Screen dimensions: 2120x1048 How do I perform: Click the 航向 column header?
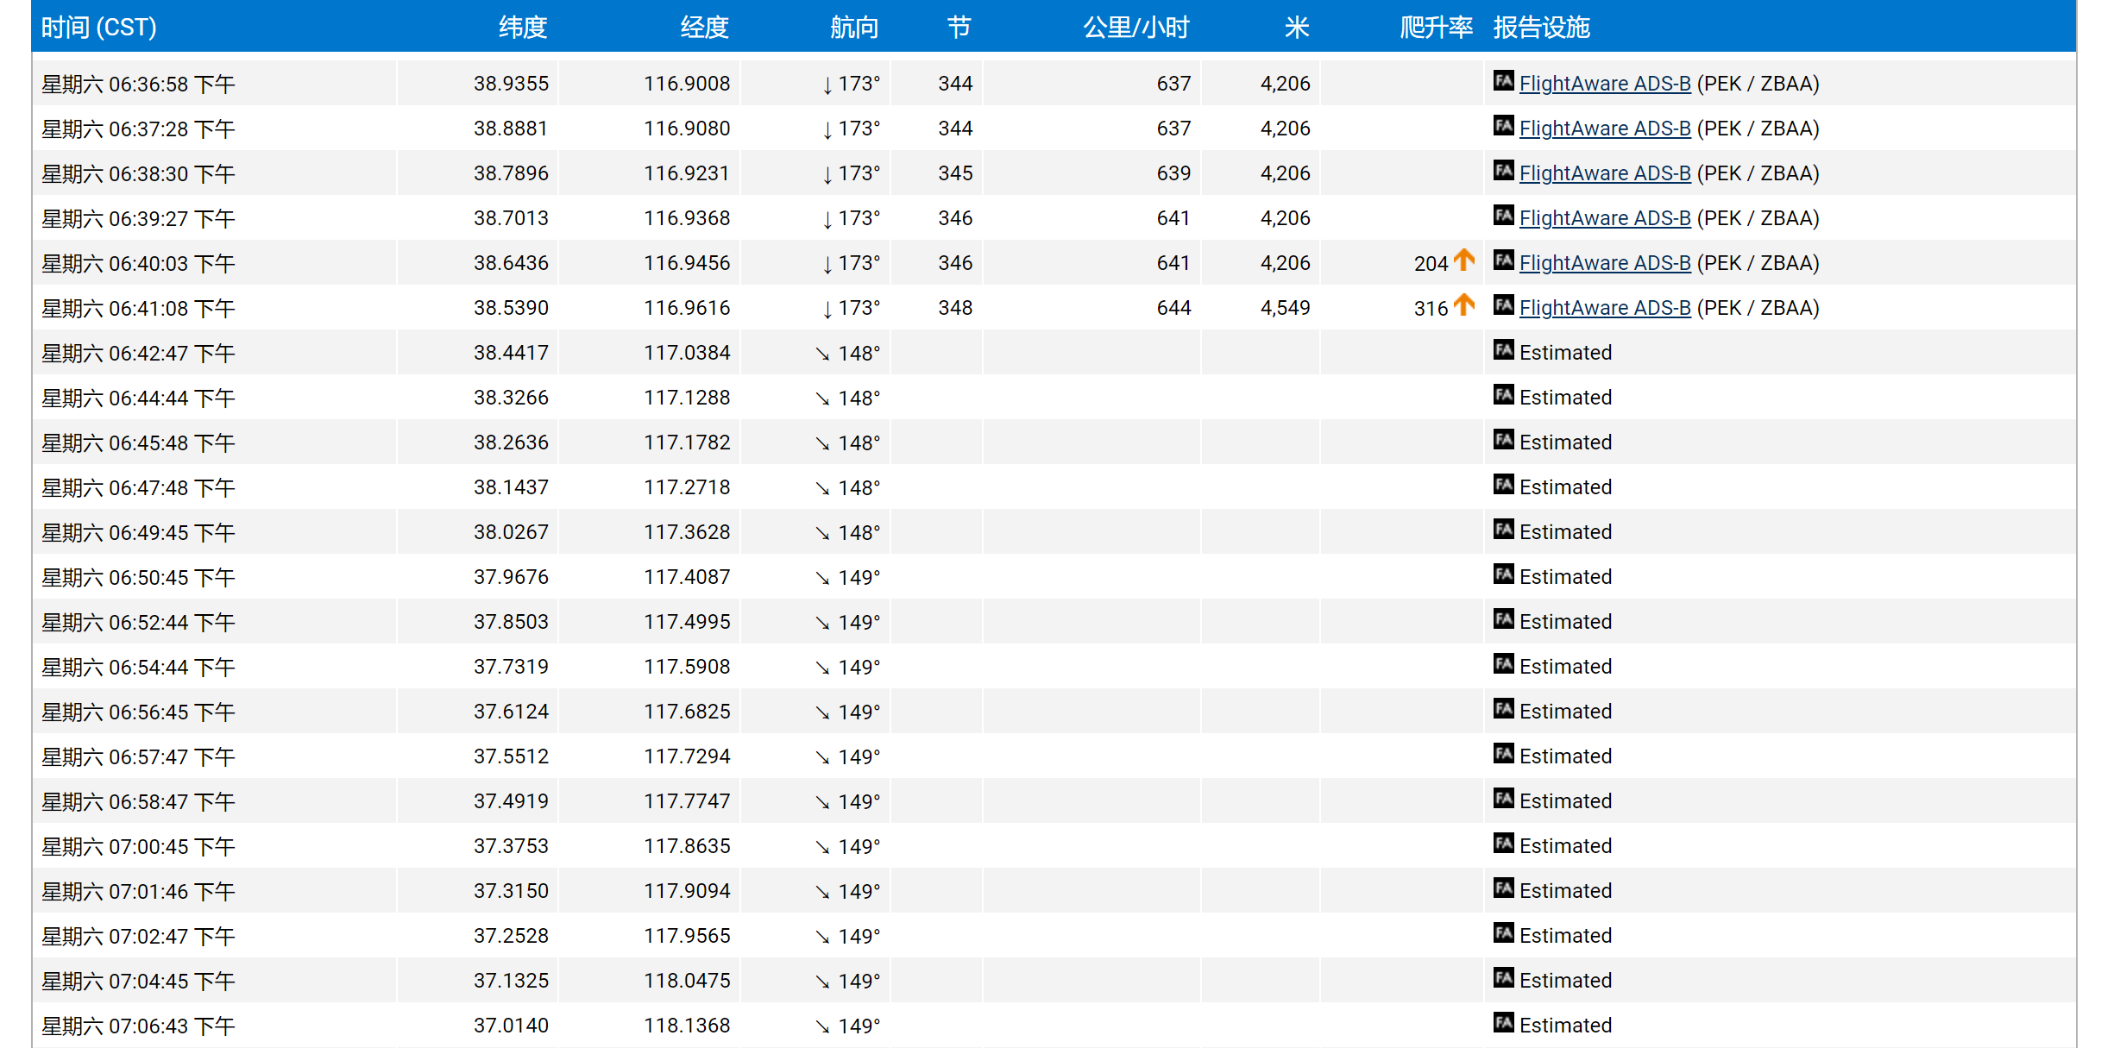854,28
